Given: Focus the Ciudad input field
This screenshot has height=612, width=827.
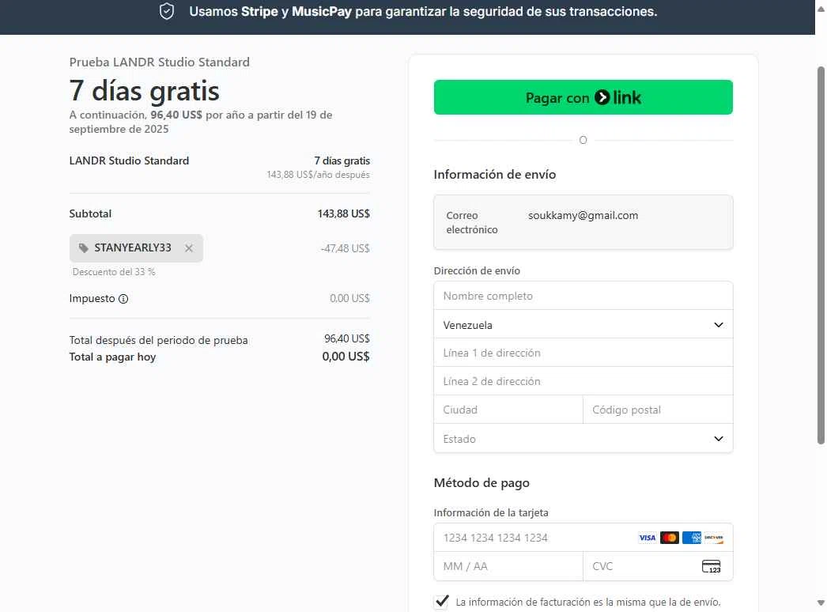Looking at the screenshot, I should point(508,410).
